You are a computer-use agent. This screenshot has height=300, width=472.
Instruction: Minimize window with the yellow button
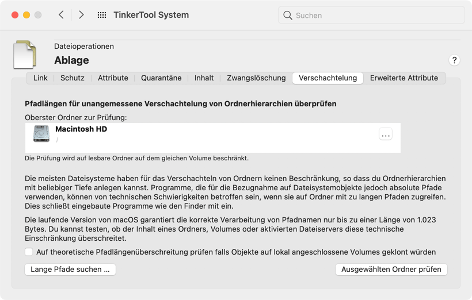pos(26,15)
